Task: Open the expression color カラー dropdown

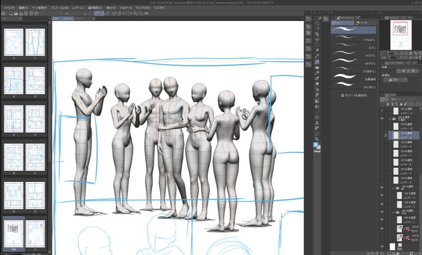Action: 395,80
